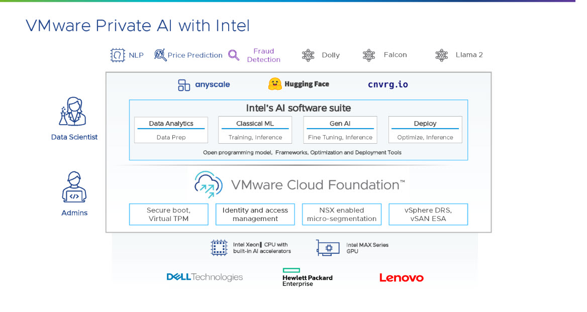
Task: Click the Optimize, Inference text
Action: click(x=425, y=137)
